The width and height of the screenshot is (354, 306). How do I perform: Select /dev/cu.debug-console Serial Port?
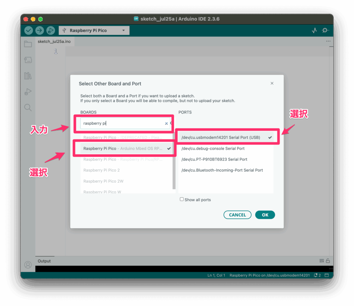226,149
